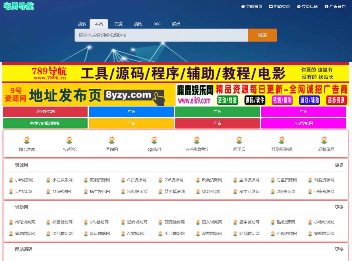Click the 站长之家 avatar icon
The image size is (352, 261).
tap(27, 140)
